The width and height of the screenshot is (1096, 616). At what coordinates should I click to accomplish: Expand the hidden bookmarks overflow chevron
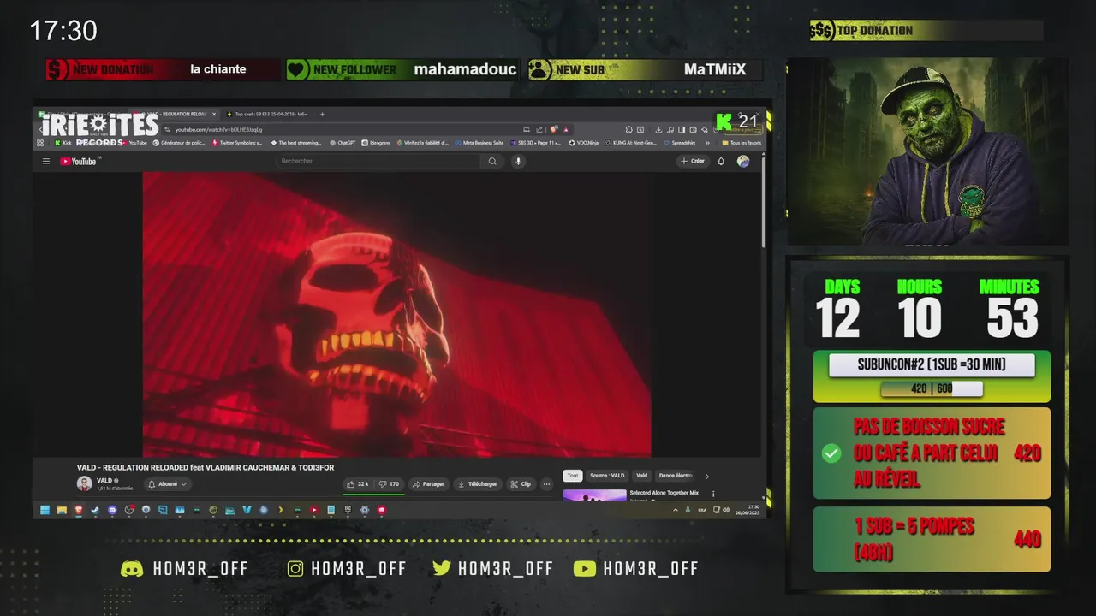(x=707, y=143)
